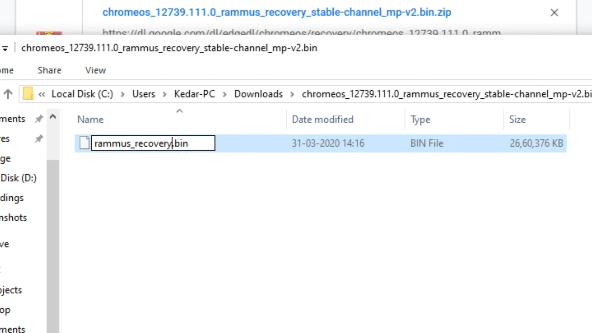The image size is (592, 333).
Task: Sort by Size column header
Action: pyautogui.click(x=517, y=119)
